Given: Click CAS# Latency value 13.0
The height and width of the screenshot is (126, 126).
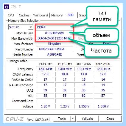Looking at the screenshot, I should (84, 74).
